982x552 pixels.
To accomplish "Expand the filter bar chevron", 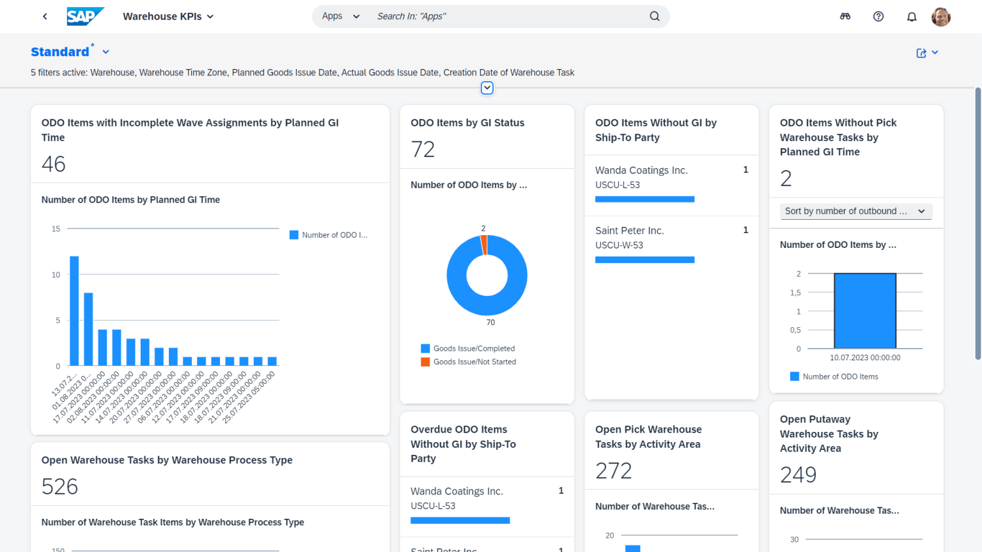I will (487, 88).
